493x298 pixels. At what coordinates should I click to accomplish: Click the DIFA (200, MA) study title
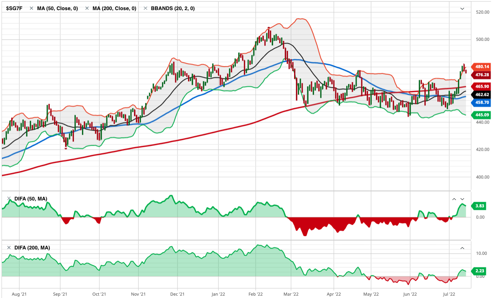point(32,247)
